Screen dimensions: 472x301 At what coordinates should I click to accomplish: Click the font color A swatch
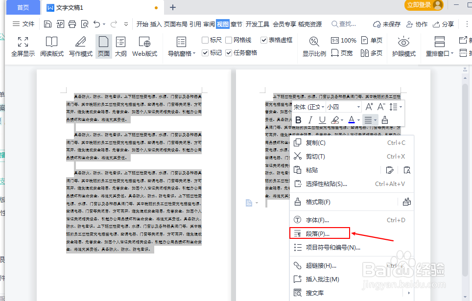pyautogui.click(x=351, y=120)
